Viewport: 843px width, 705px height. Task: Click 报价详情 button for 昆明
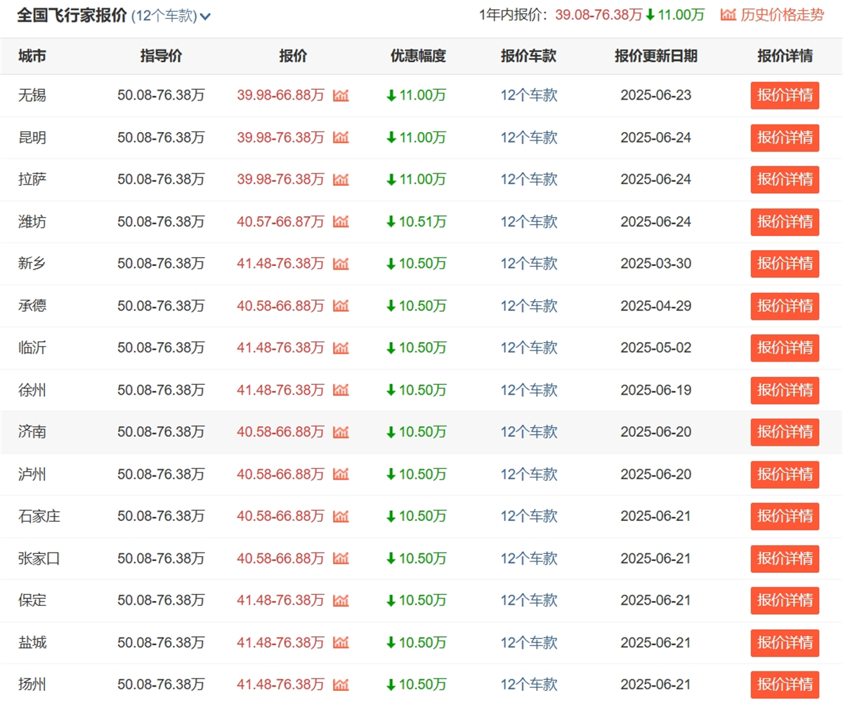[x=785, y=138]
